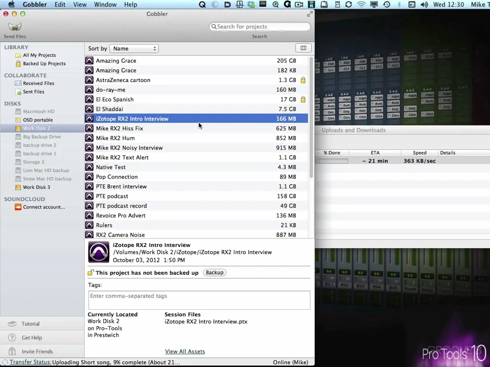Click the Search for projects field

point(260,27)
